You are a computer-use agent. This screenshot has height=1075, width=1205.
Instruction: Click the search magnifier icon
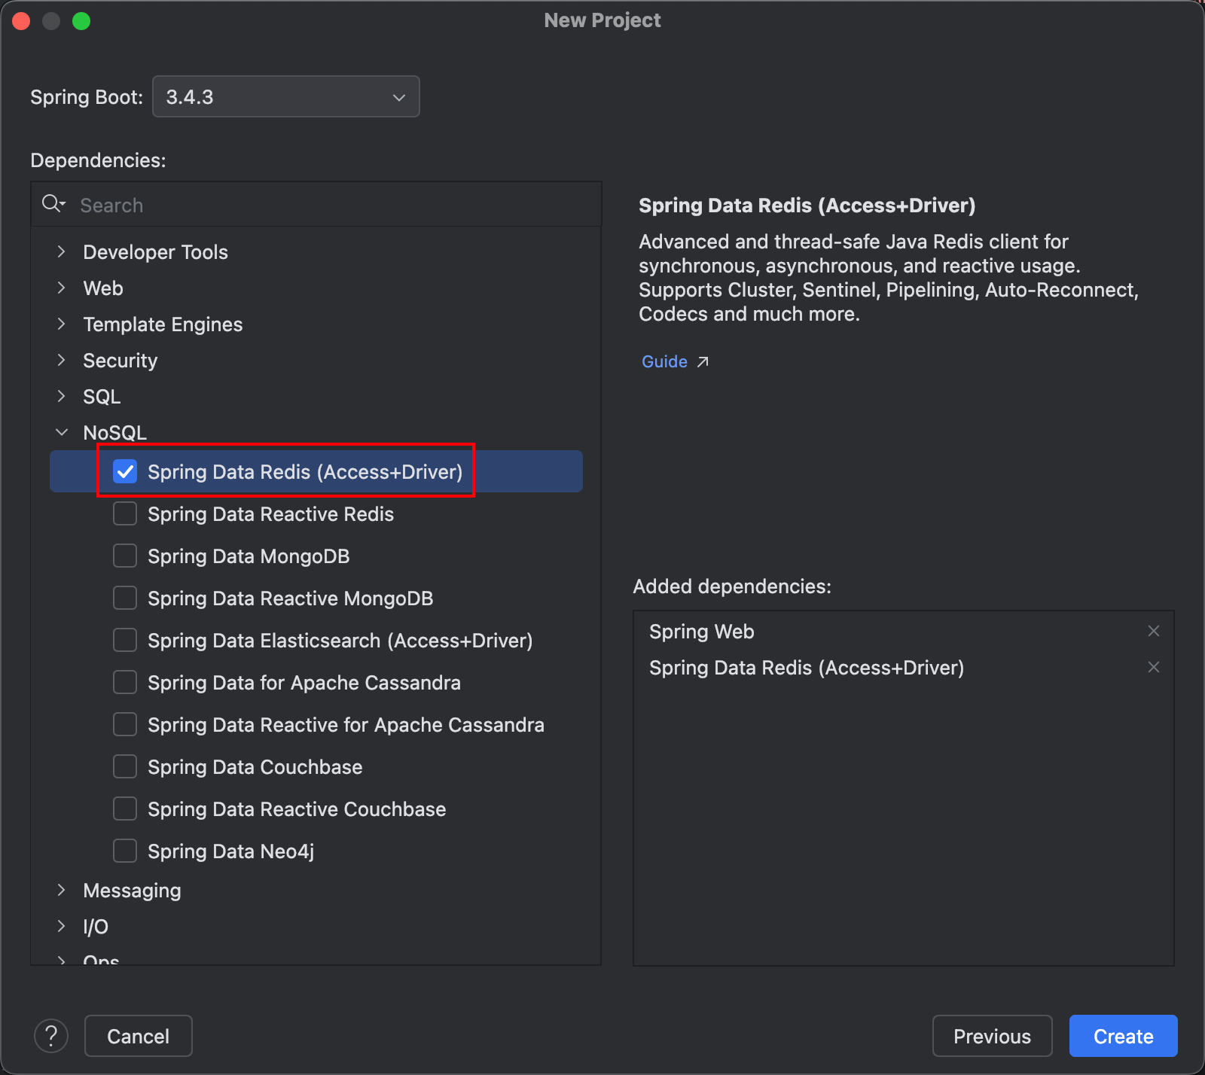(x=53, y=204)
